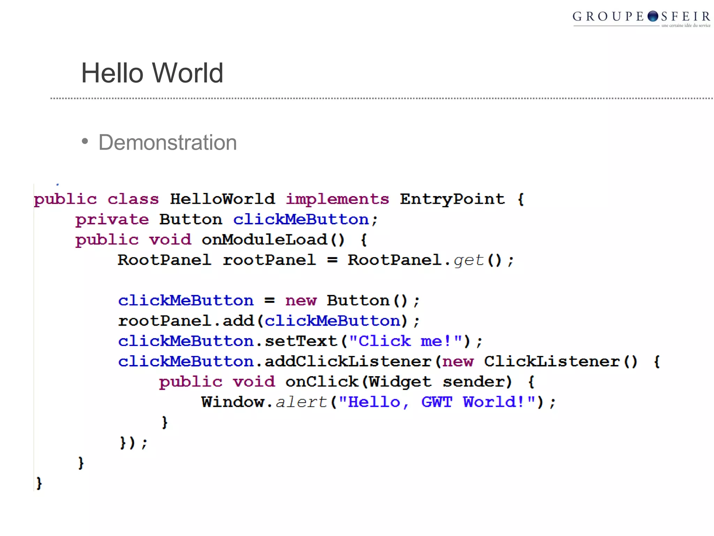Click the 'private Button clickMeButton;' line
The height and width of the screenshot is (536, 714).
click(227, 219)
